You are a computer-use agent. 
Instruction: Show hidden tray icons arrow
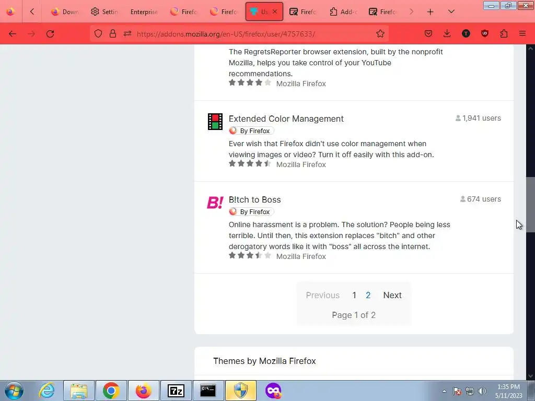coord(444,391)
